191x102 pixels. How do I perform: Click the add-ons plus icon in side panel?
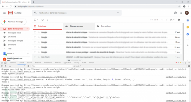point(188,45)
